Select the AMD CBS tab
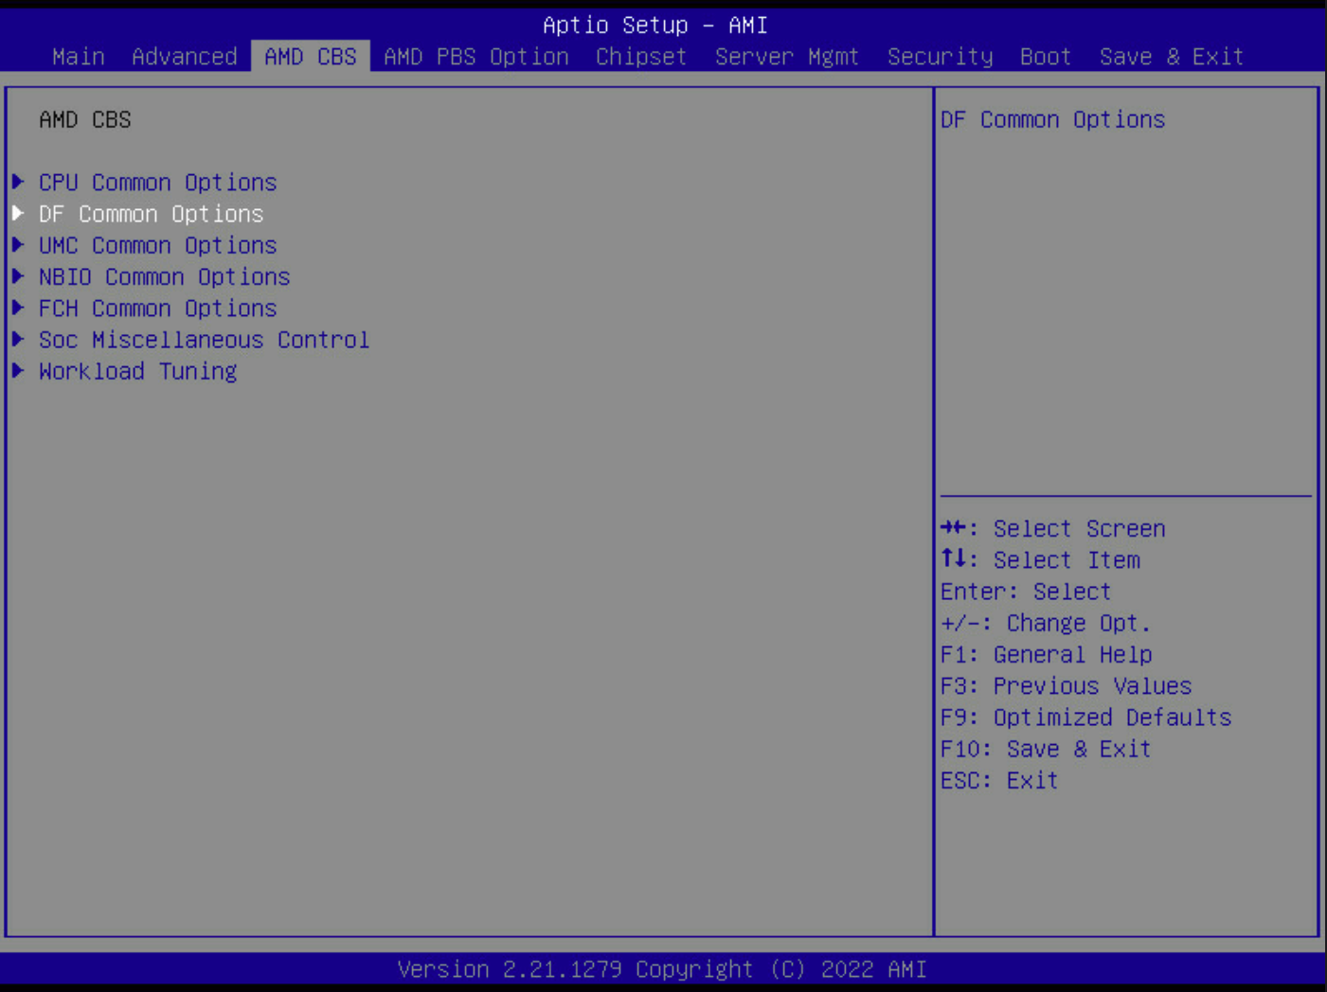This screenshot has width=1327, height=992. tap(311, 57)
